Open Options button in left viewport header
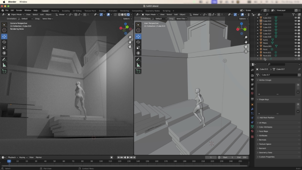 pyautogui.click(x=127, y=18)
